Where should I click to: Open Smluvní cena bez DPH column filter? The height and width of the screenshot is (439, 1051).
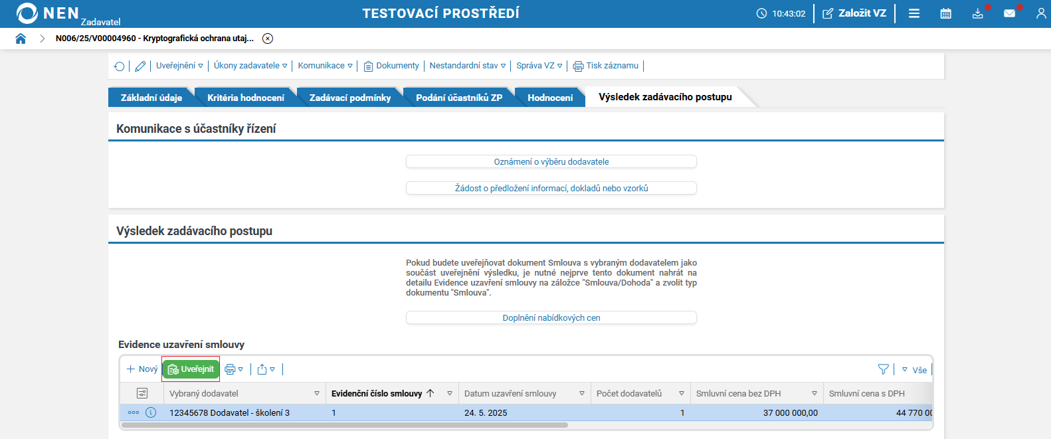coord(814,394)
